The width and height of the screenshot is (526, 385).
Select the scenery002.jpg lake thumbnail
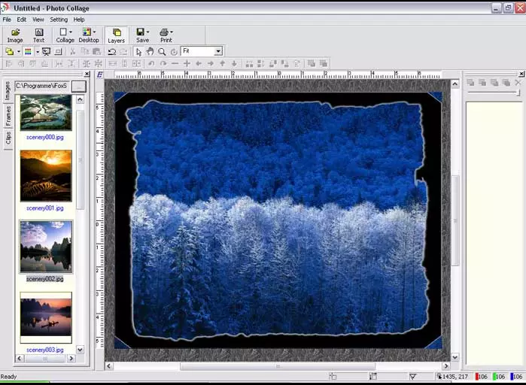click(x=46, y=247)
